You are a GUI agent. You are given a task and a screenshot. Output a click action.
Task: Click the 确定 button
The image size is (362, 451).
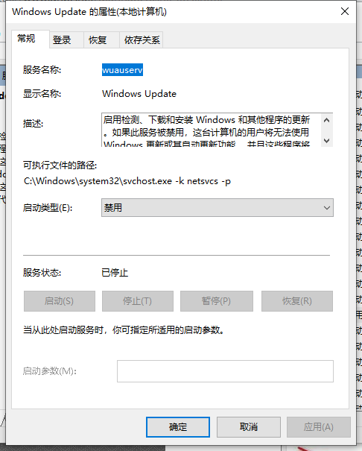tap(178, 427)
